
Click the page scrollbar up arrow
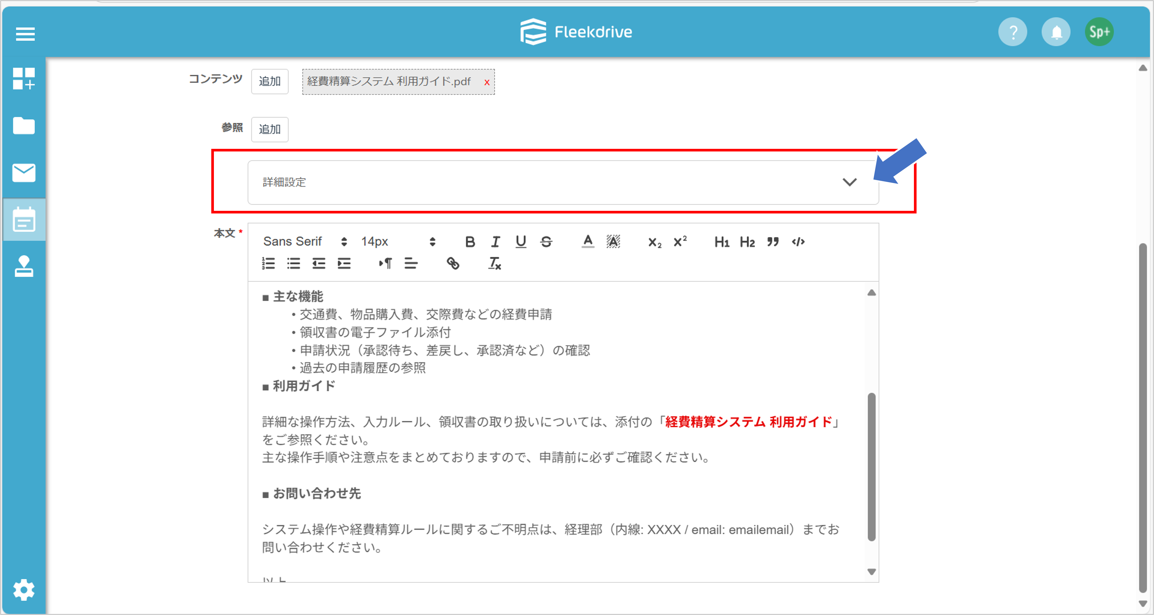[1143, 68]
